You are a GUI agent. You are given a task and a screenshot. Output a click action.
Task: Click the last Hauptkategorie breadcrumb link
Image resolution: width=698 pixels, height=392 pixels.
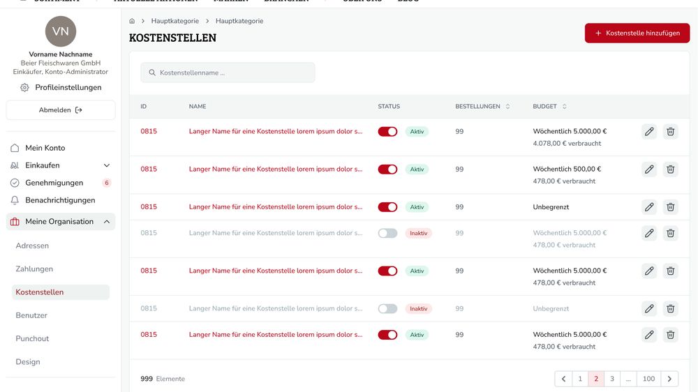(x=239, y=21)
